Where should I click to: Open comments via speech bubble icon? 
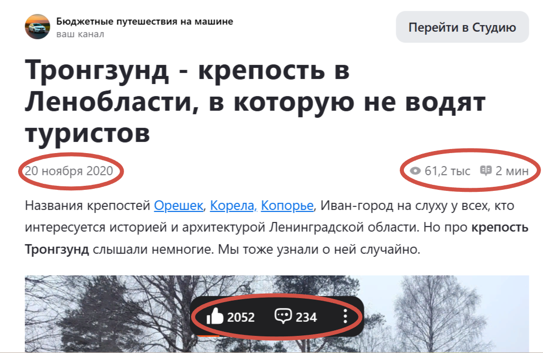[283, 316]
